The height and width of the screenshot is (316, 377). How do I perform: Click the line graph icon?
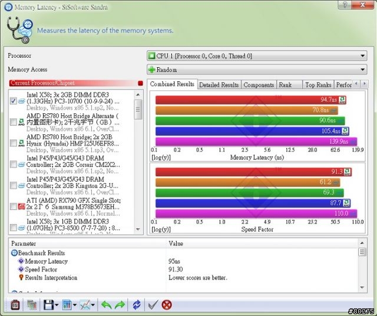[x=85, y=305]
